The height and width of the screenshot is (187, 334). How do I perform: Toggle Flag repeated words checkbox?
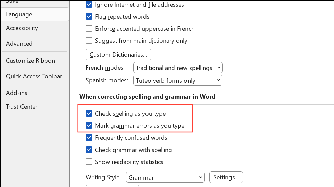[89, 17]
